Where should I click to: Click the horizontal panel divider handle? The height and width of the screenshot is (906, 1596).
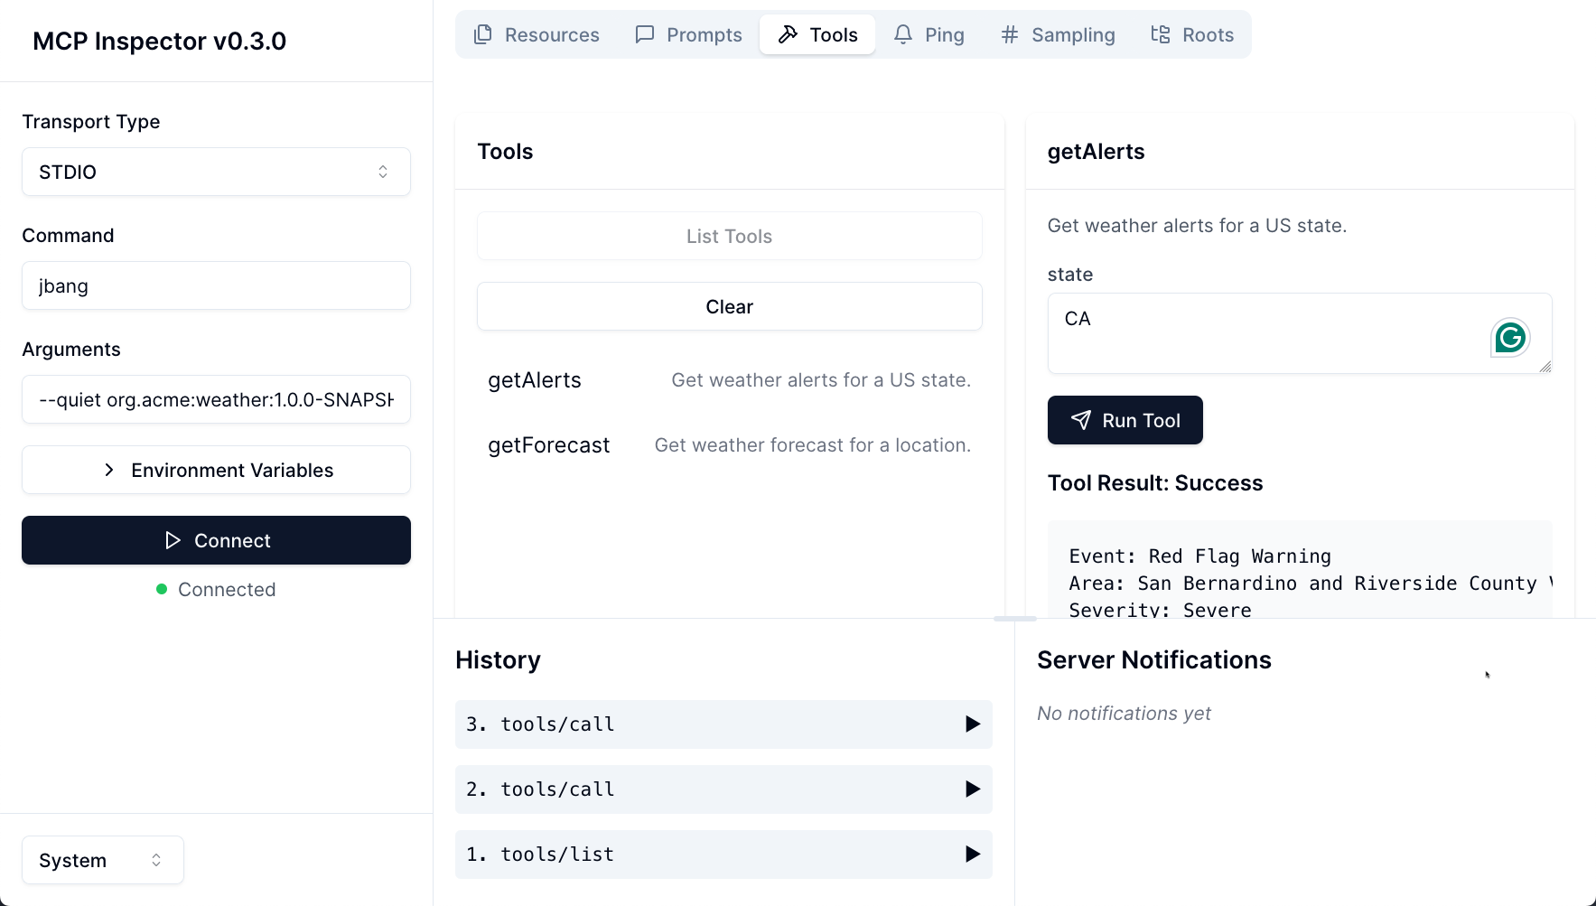tap(1015, 619)
